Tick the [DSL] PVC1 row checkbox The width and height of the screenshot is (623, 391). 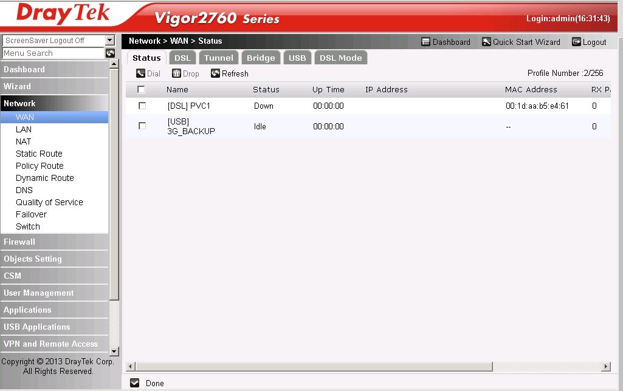pyautogui.click(x=142, y=106)
